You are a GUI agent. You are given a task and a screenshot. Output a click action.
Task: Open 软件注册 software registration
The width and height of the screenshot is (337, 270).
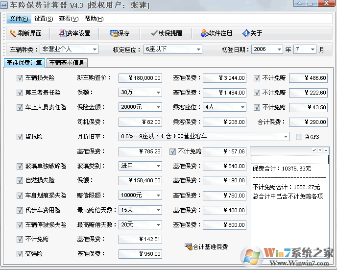(205, 33)
